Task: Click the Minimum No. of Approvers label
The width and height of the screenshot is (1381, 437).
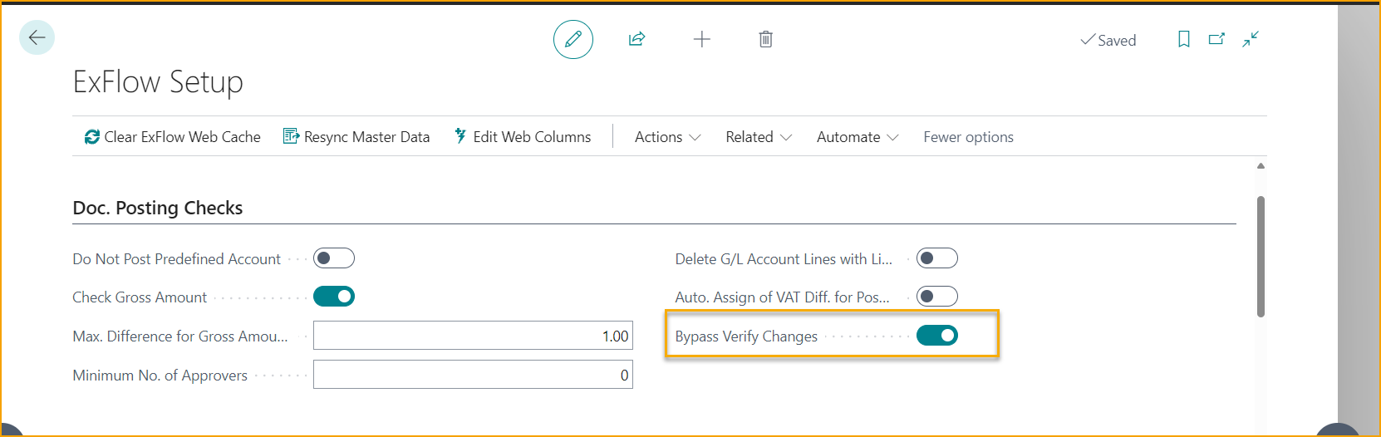Action: click(x=160, y=376)
